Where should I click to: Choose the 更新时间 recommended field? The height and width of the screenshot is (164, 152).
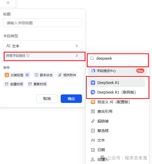[x=37, y=84]
